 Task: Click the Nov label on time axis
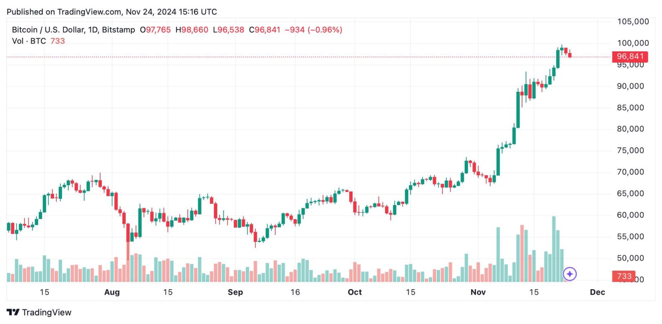tap(478, 292)
